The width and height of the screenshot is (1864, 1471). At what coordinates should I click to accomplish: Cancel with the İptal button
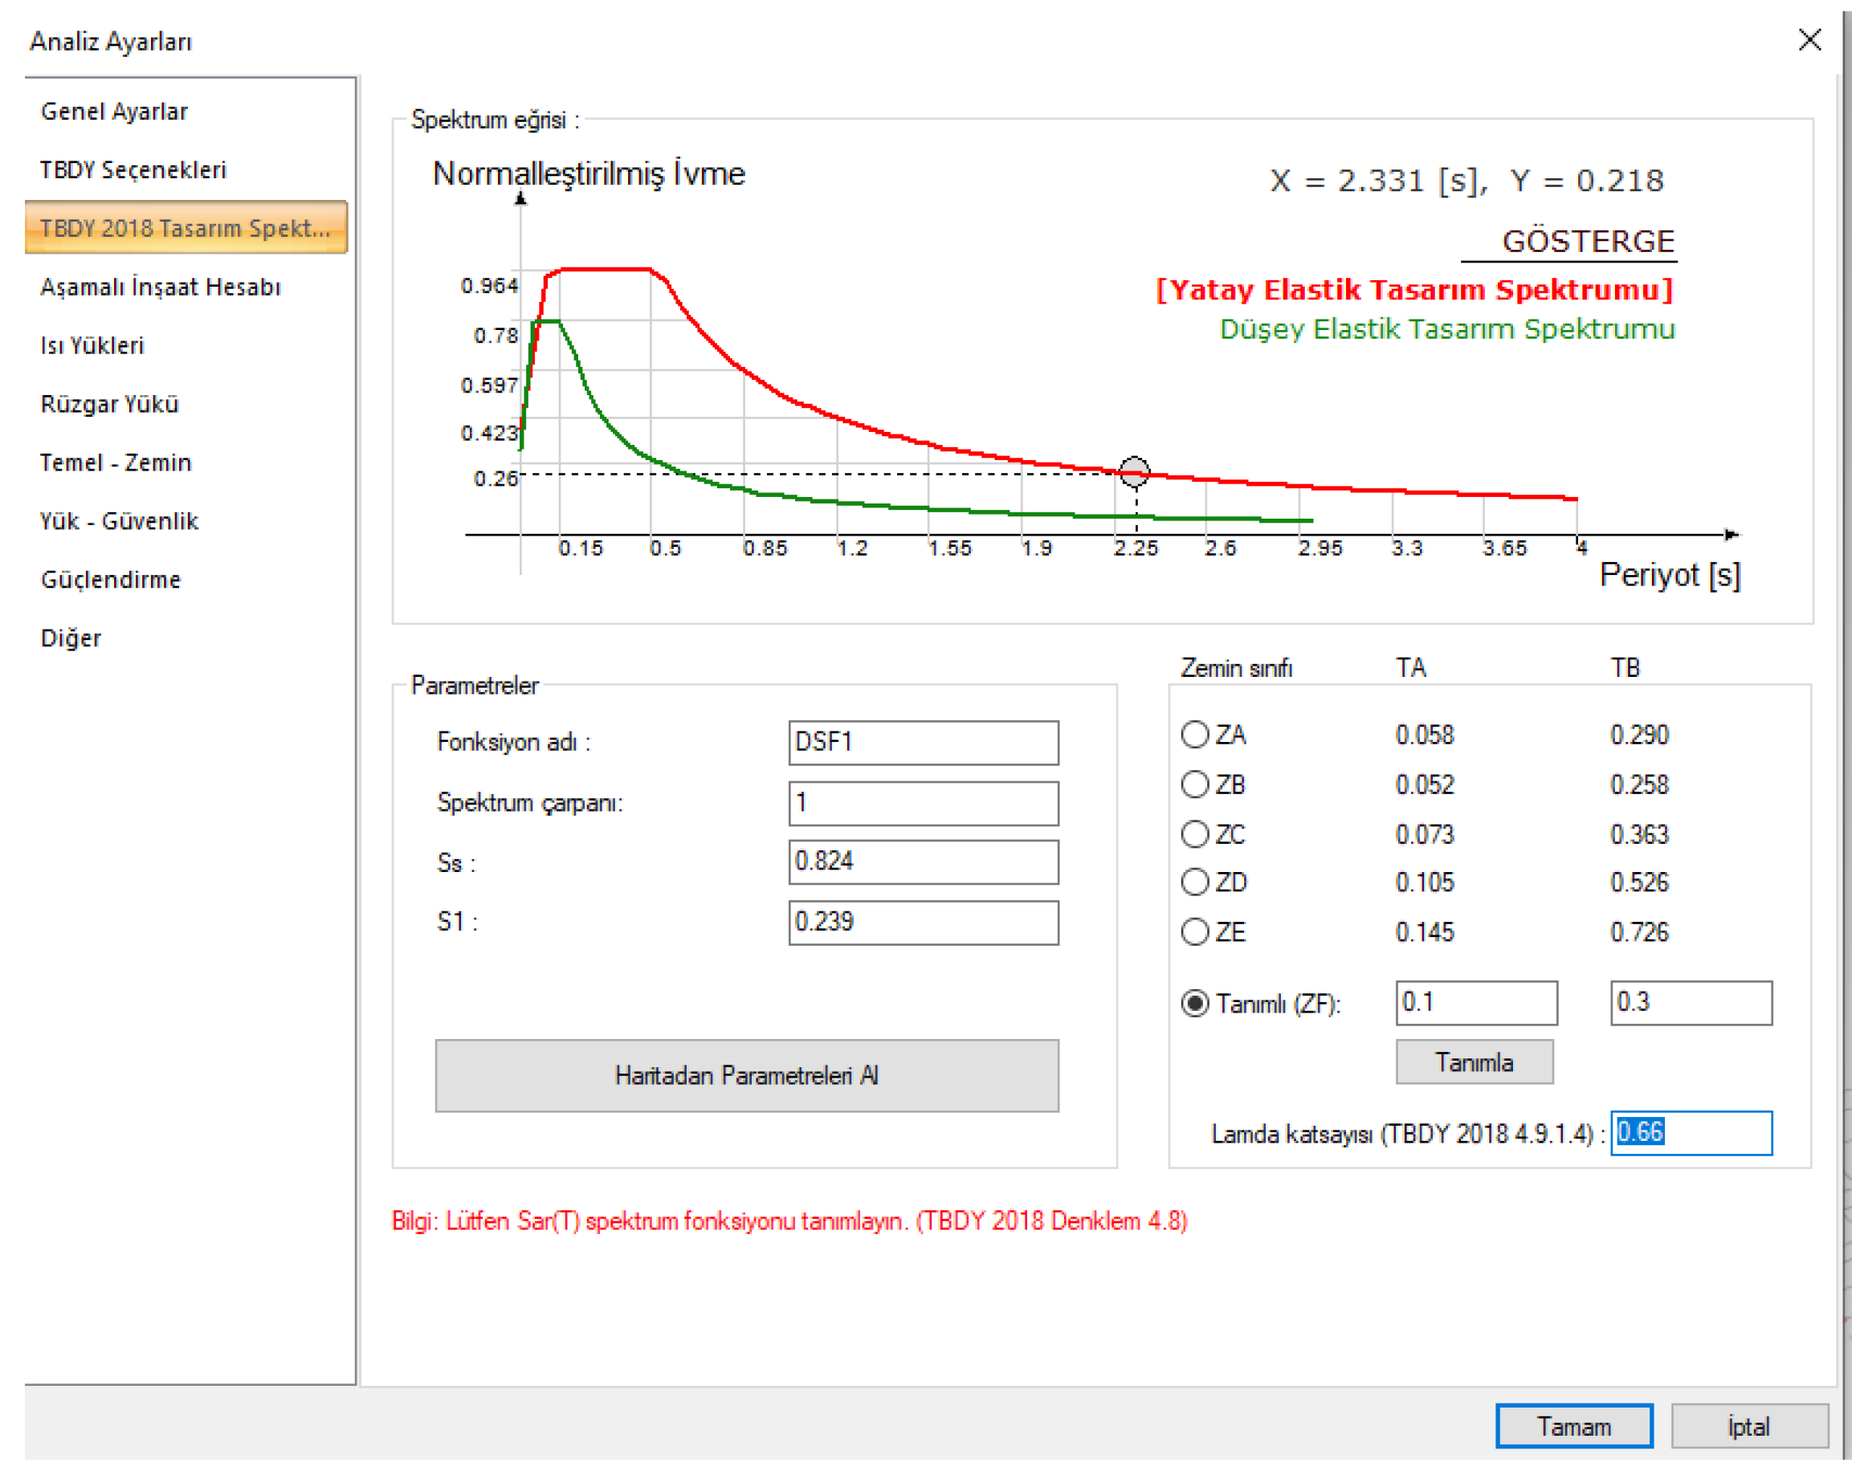tap(1748, 1426)
